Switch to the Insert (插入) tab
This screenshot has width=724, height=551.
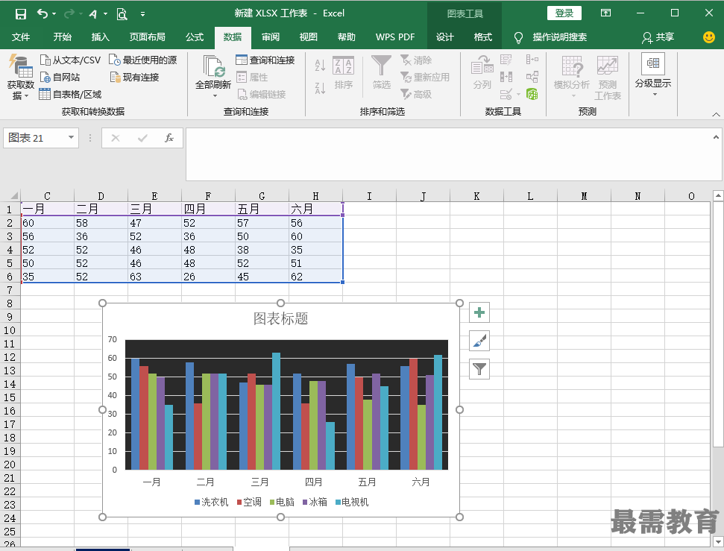(x=100, y=37)
